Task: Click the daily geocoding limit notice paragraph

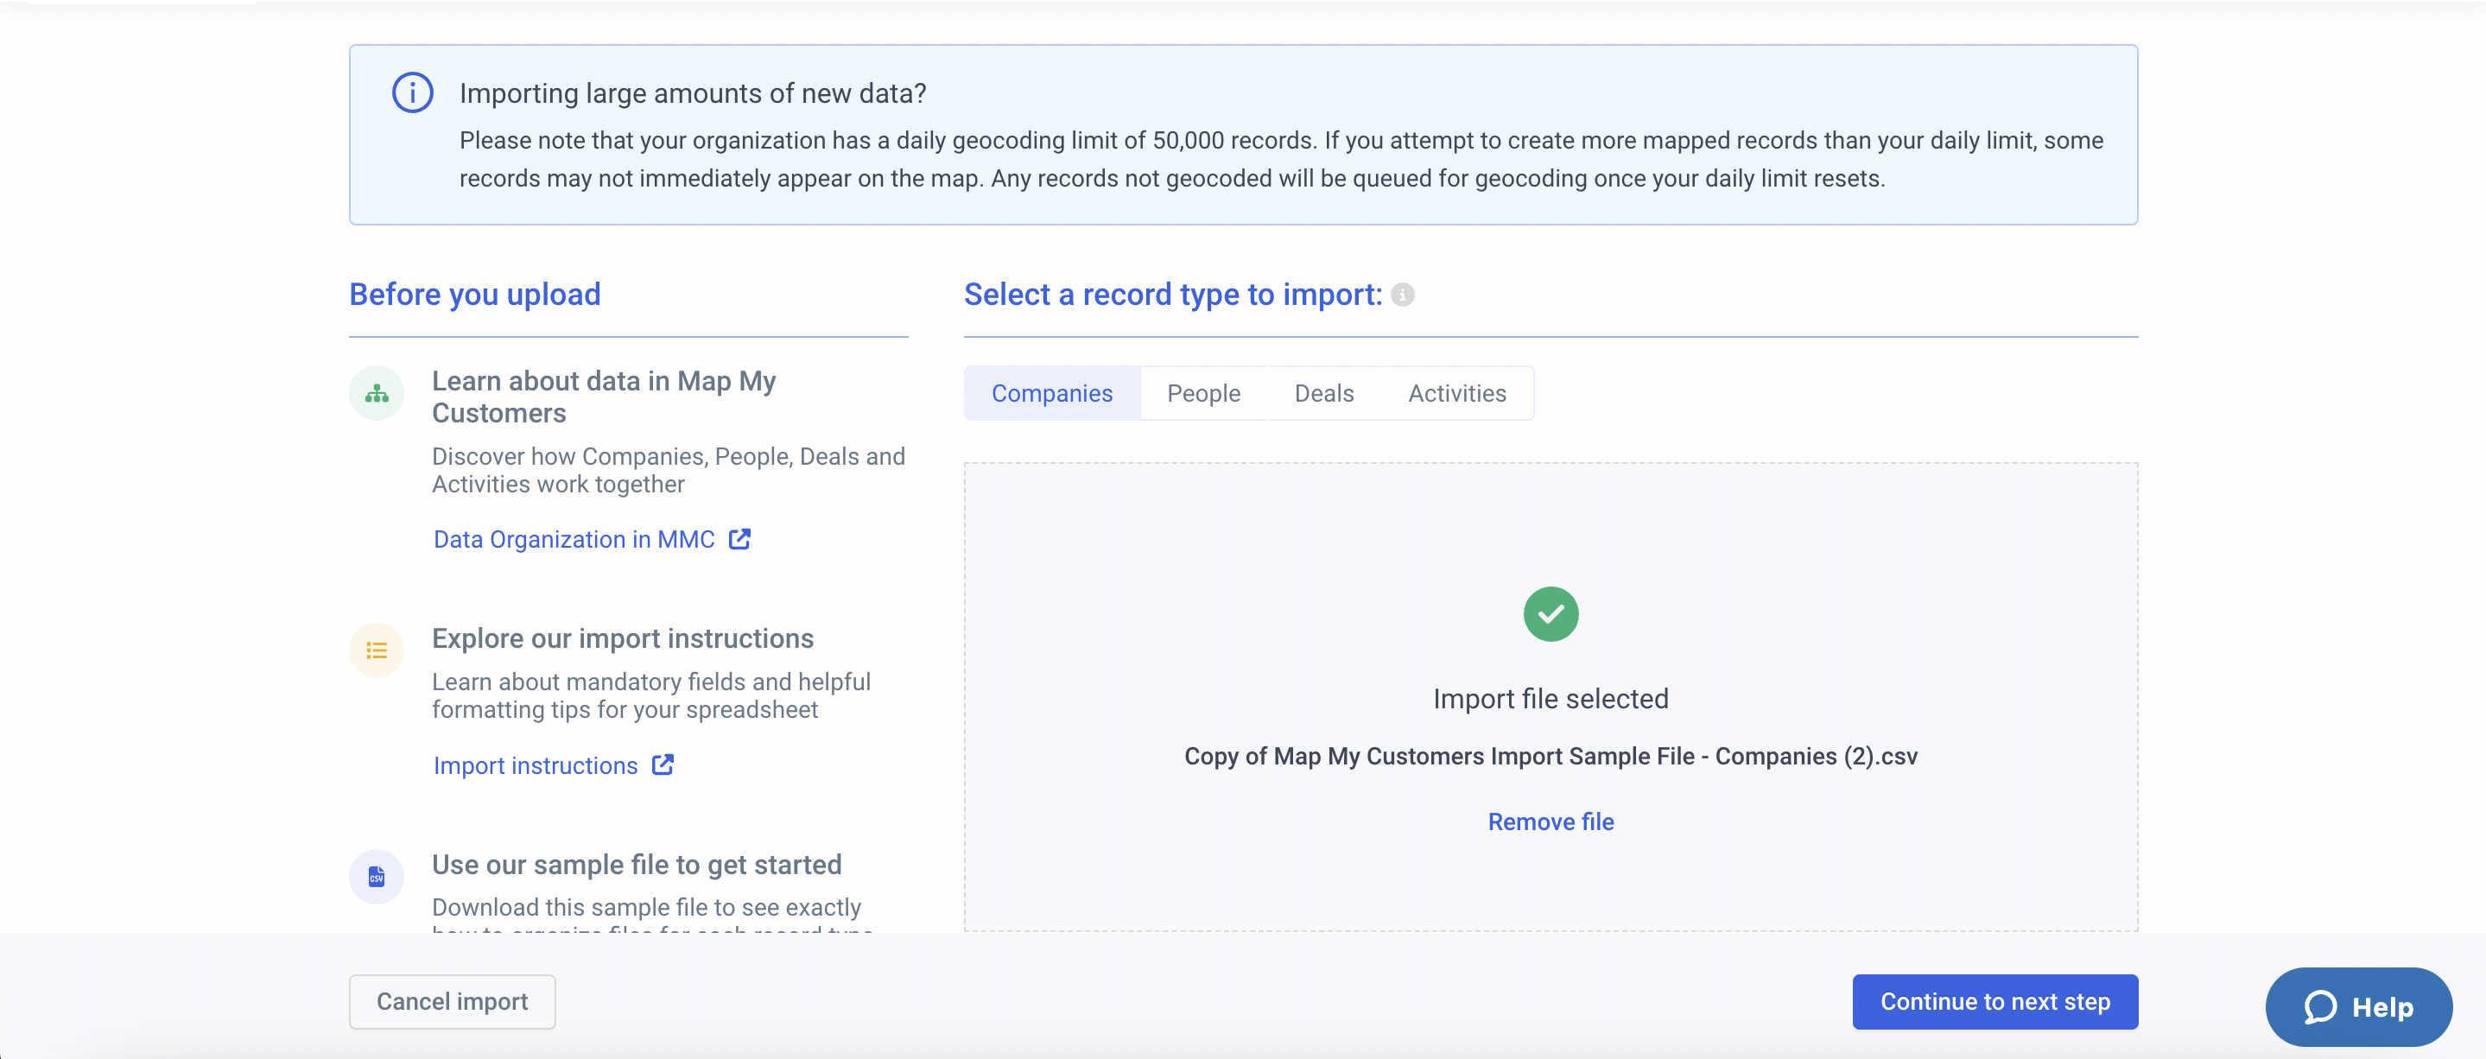Action: pos(1281,159)
